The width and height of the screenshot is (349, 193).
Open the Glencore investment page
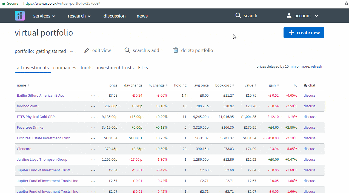[24, 149]
